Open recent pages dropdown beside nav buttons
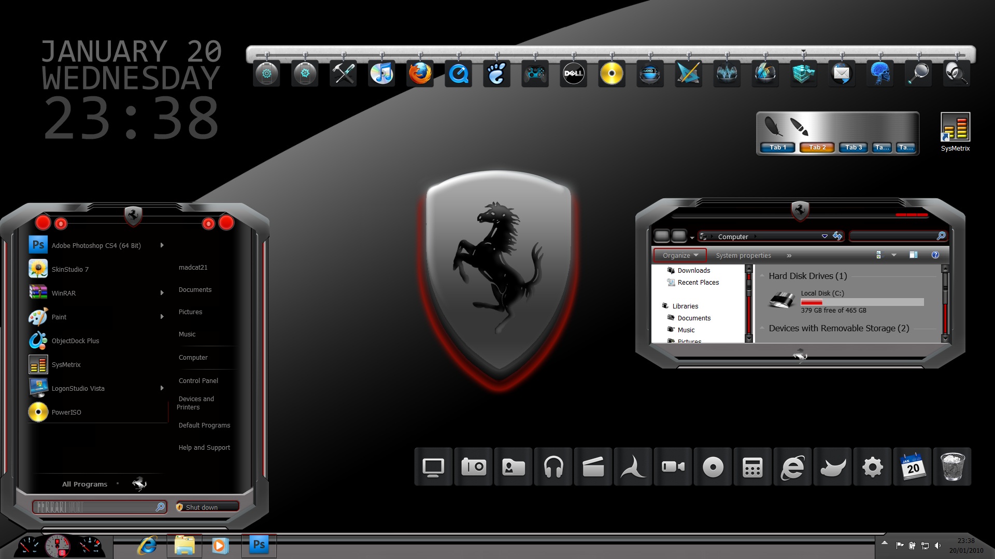The image size is (995, 559). [692, 238]
